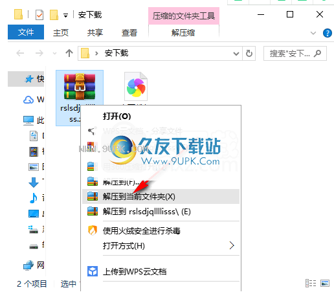This screenshot has width=334, height=301.
Task: Expand the ribbon with the chevron
Action: (x=313, y=33)
